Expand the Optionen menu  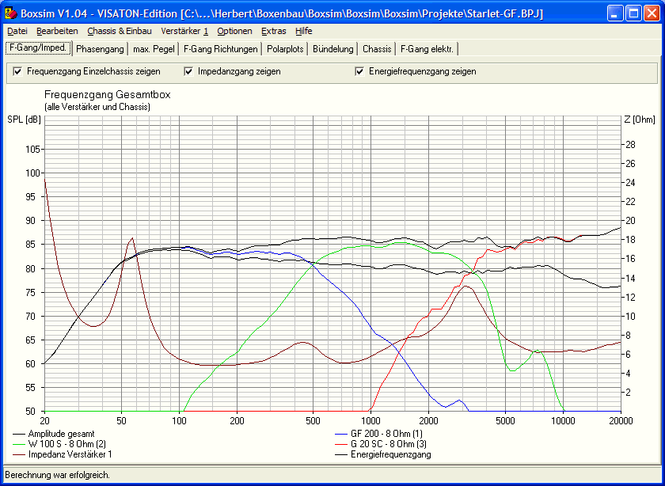tap(234, 31)
